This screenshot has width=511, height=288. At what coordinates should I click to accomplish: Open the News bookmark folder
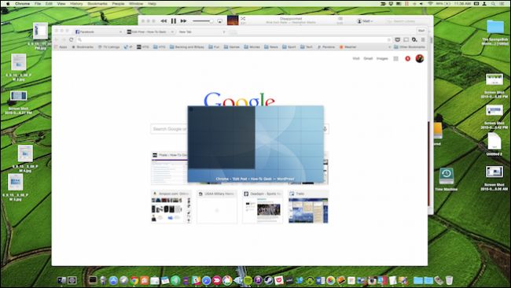(270, 47)
